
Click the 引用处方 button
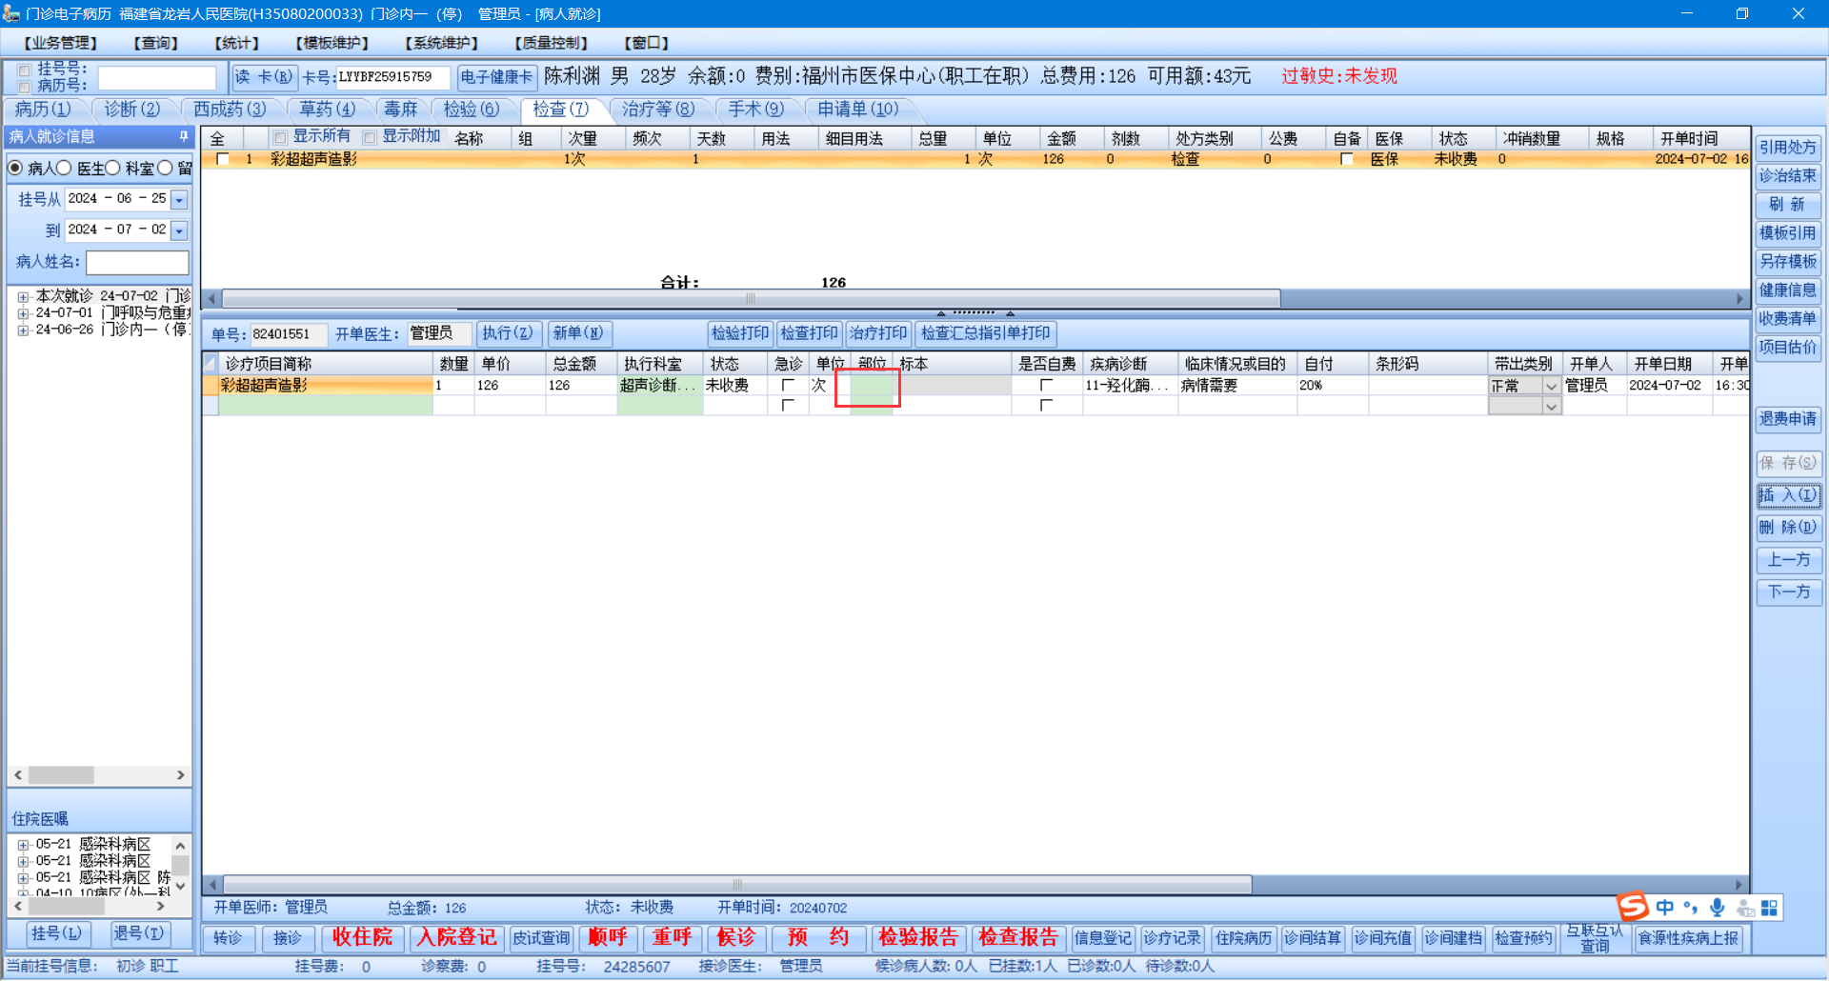1788,148
